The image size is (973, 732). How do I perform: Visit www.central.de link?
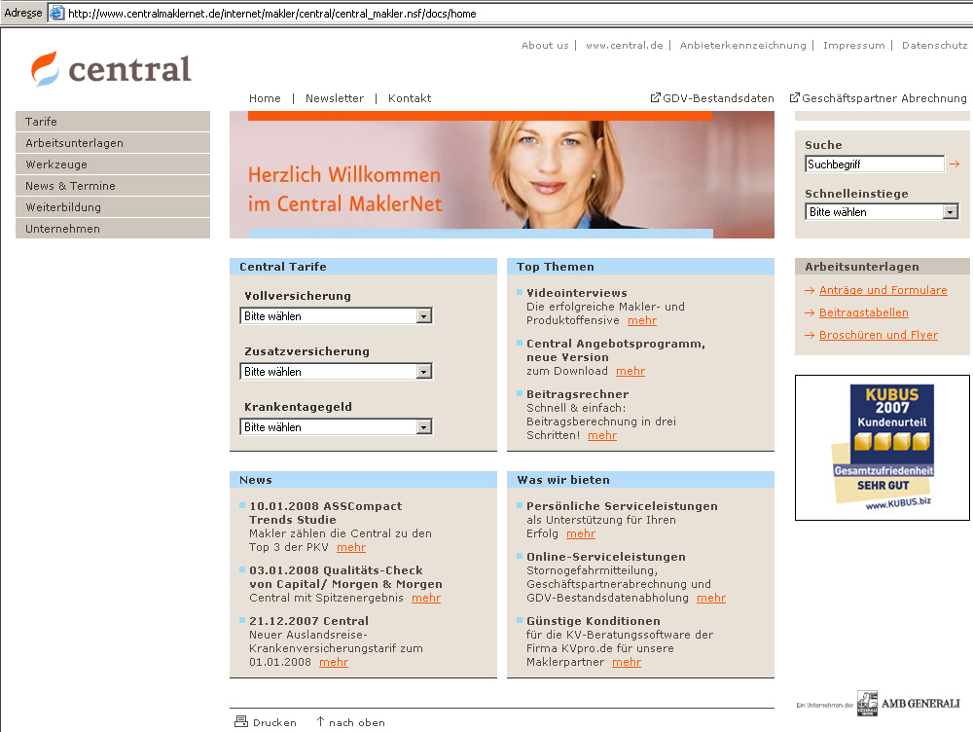point(625,46)
